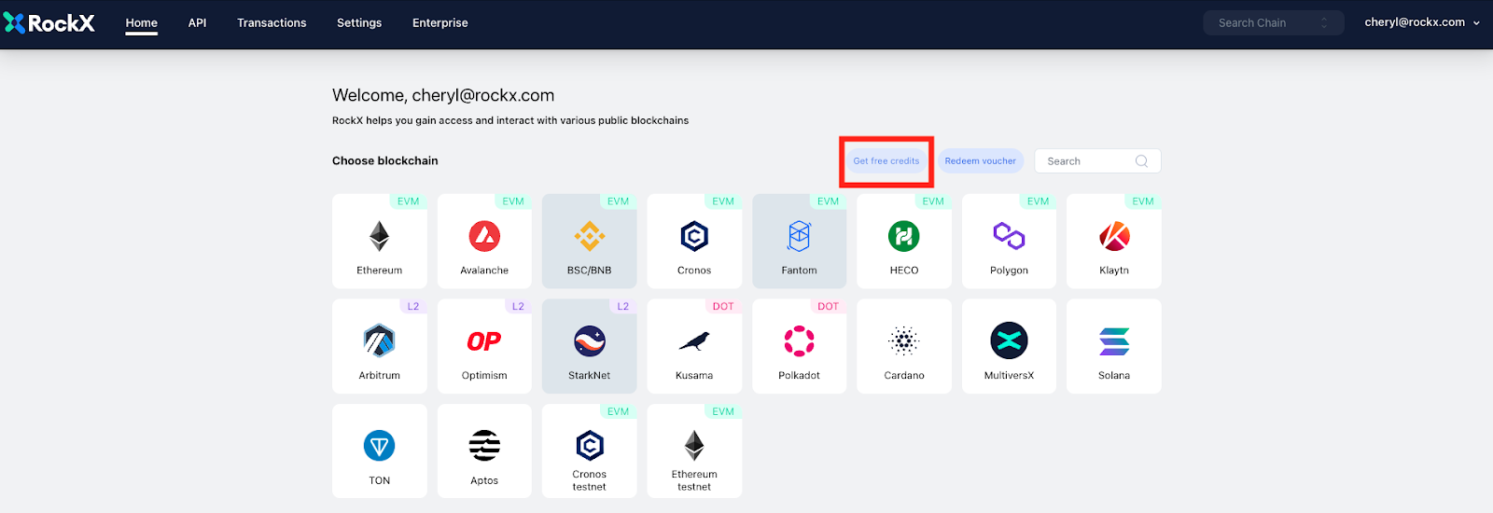Select the Avalanche blockchain icon
Screen dimensions: 1493x513
(x=484, y=236)
